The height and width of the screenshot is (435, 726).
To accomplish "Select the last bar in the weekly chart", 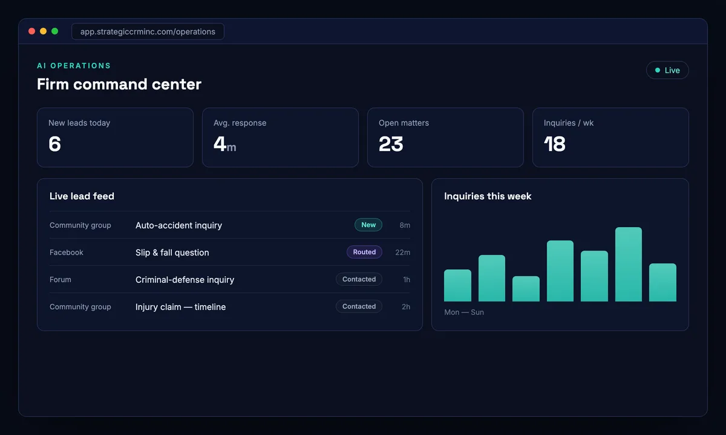I will (662, 282).
